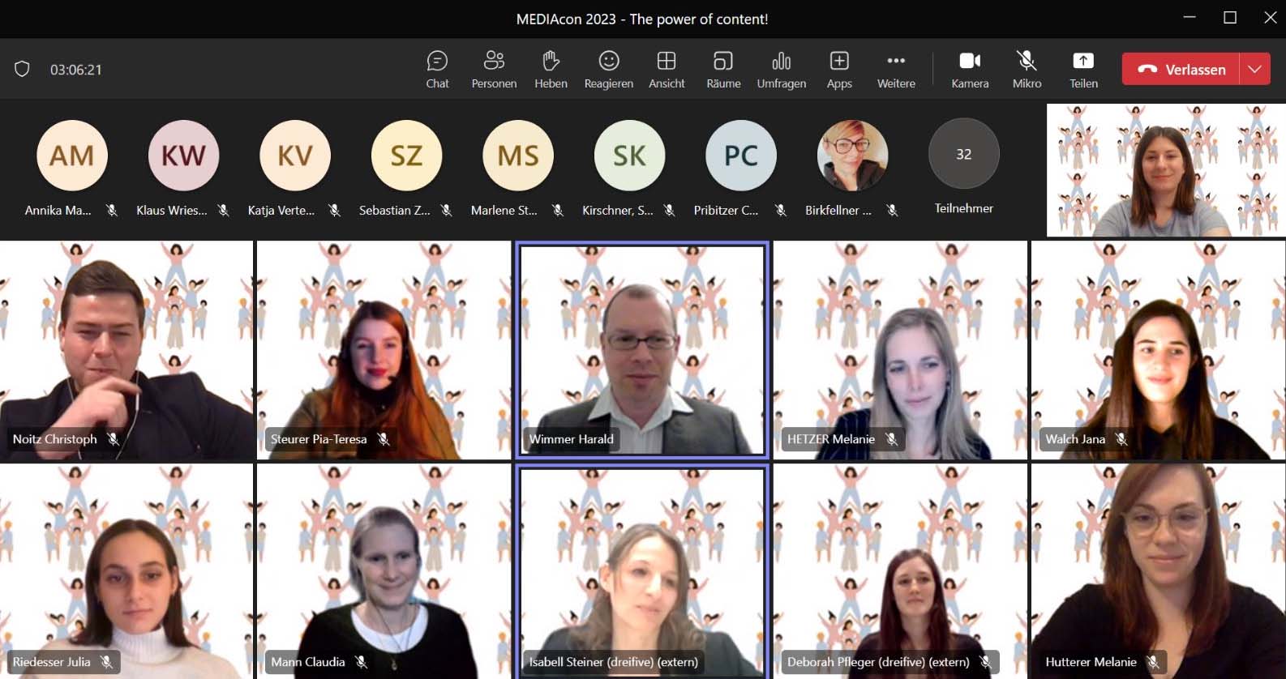Open the Apps panel
This screenshot has height=679, width=1286.
click(x=839, y=70)
